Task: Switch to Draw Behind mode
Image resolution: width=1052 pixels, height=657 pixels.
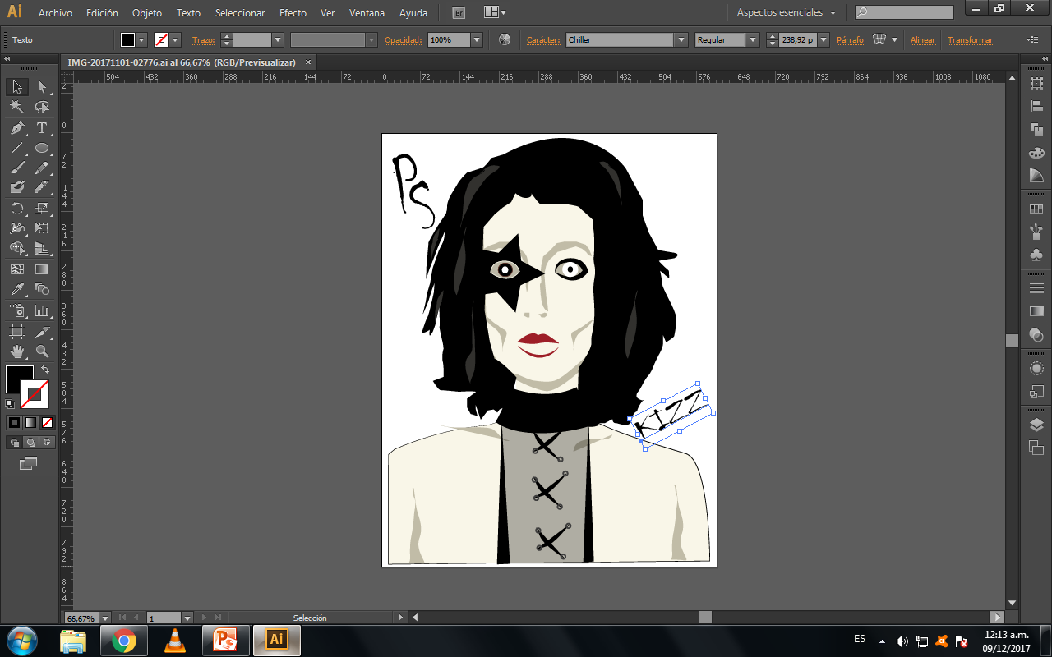Action: [30, 443]
